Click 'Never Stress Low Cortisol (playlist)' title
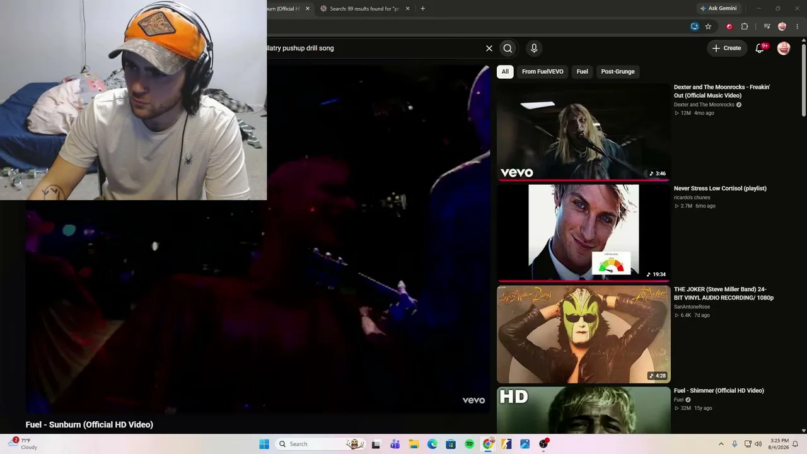This screenshot has height=454, width=807. (720, 189)
